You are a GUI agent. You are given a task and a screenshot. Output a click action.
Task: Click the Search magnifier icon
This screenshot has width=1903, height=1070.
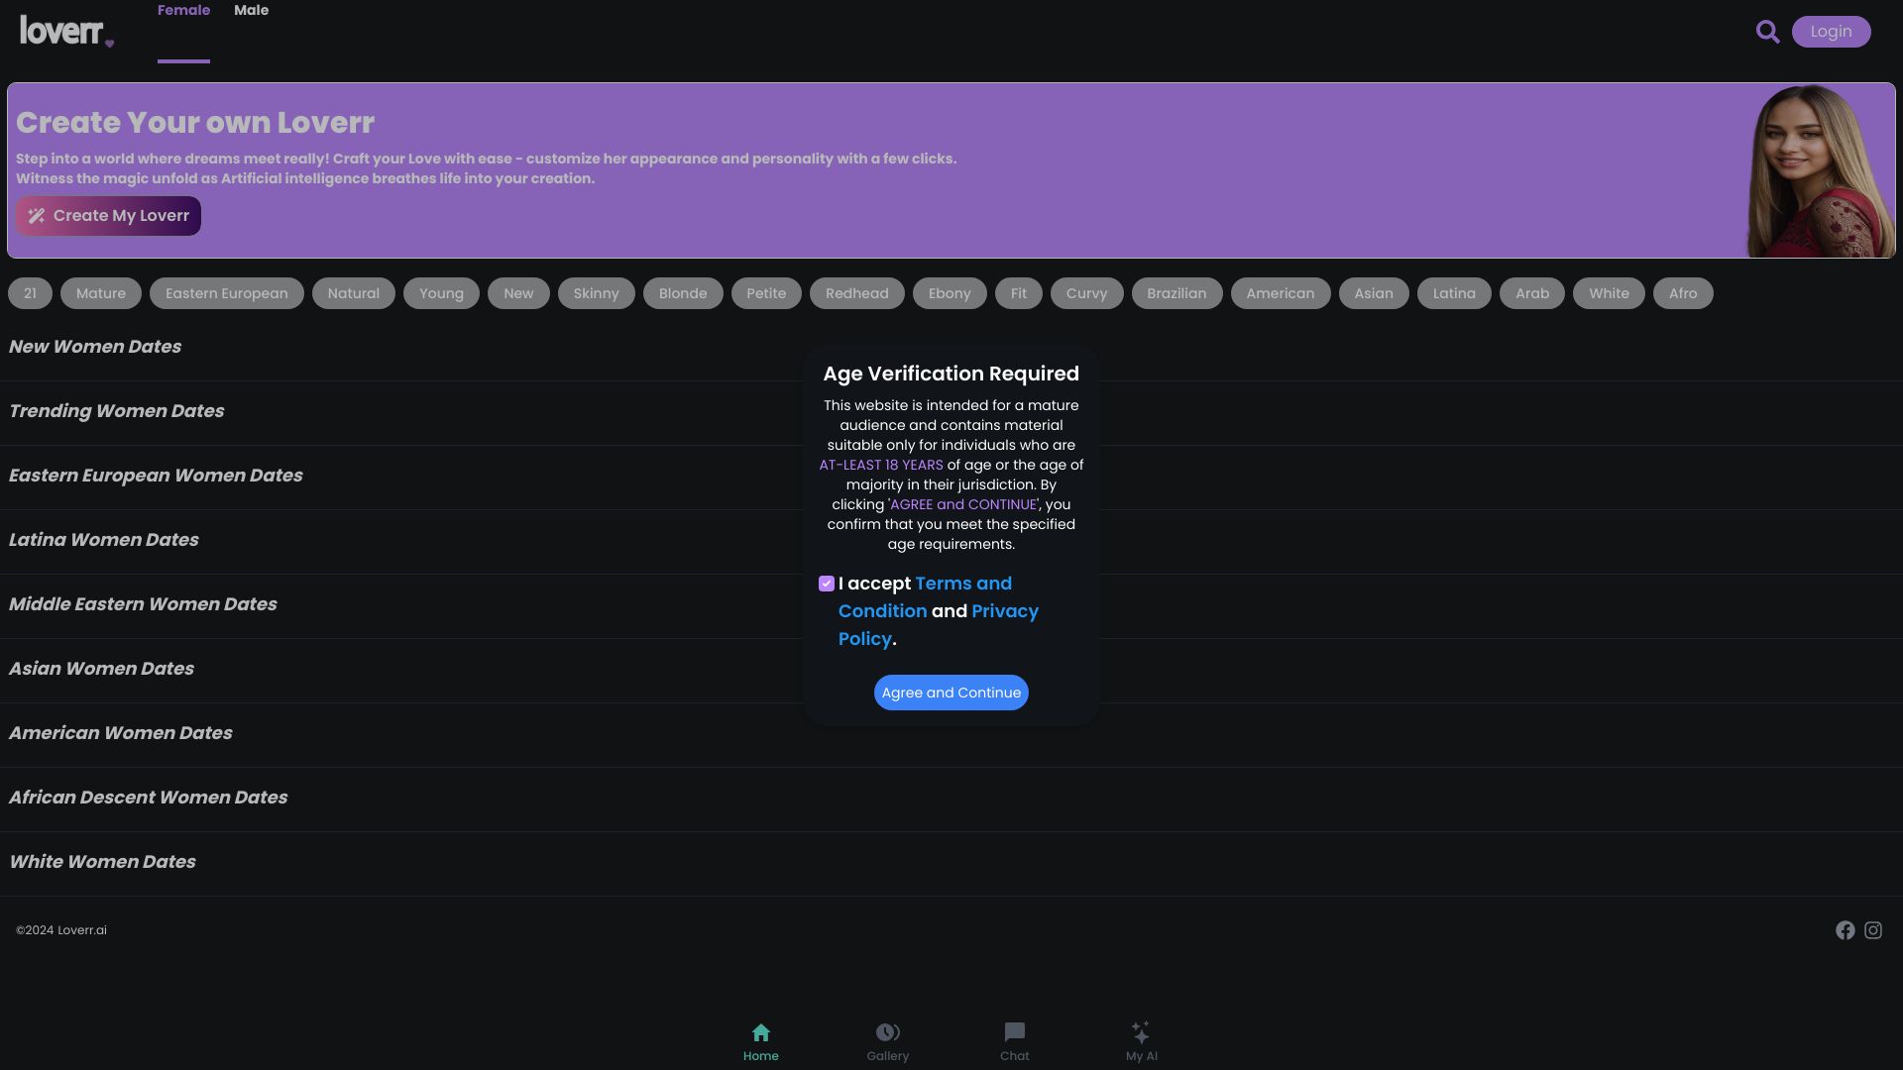1767,32
